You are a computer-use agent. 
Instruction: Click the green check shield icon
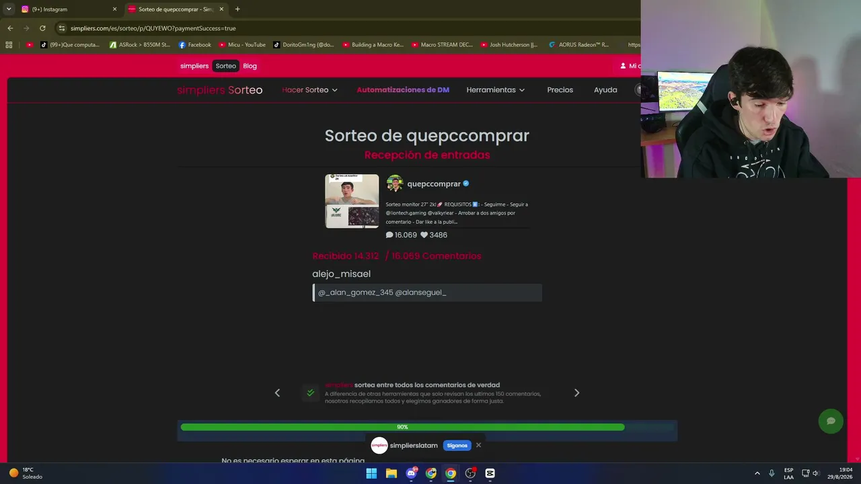click(310, 393)
